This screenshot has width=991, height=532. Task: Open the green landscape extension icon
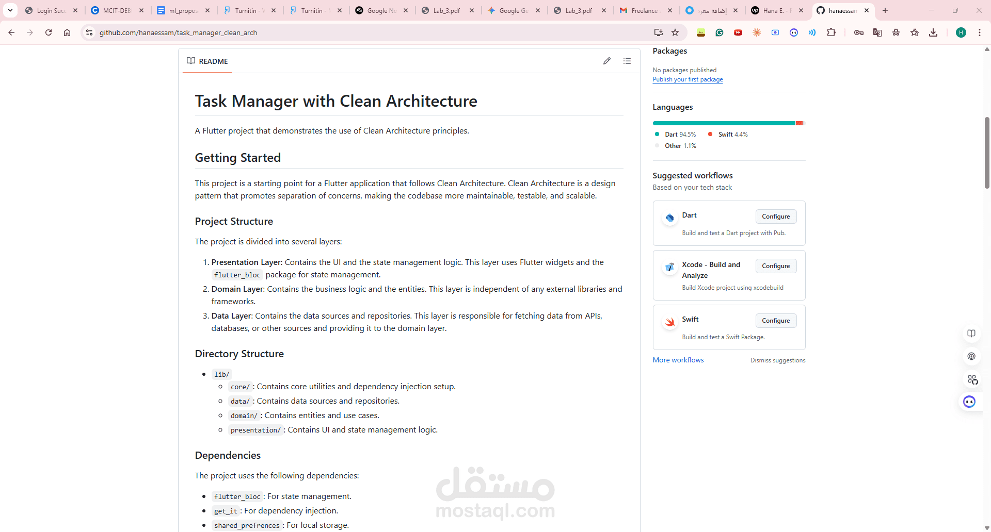coord(701,32)
